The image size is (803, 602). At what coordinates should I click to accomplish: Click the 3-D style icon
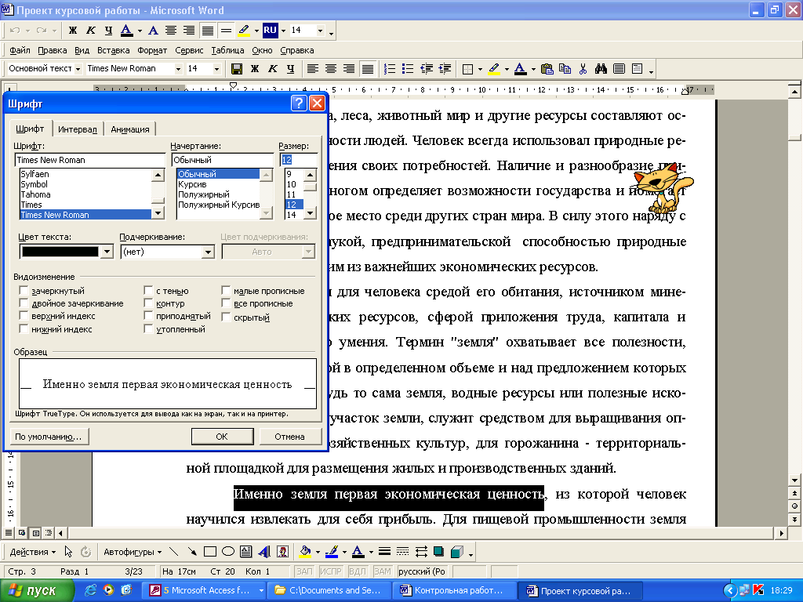457,551
